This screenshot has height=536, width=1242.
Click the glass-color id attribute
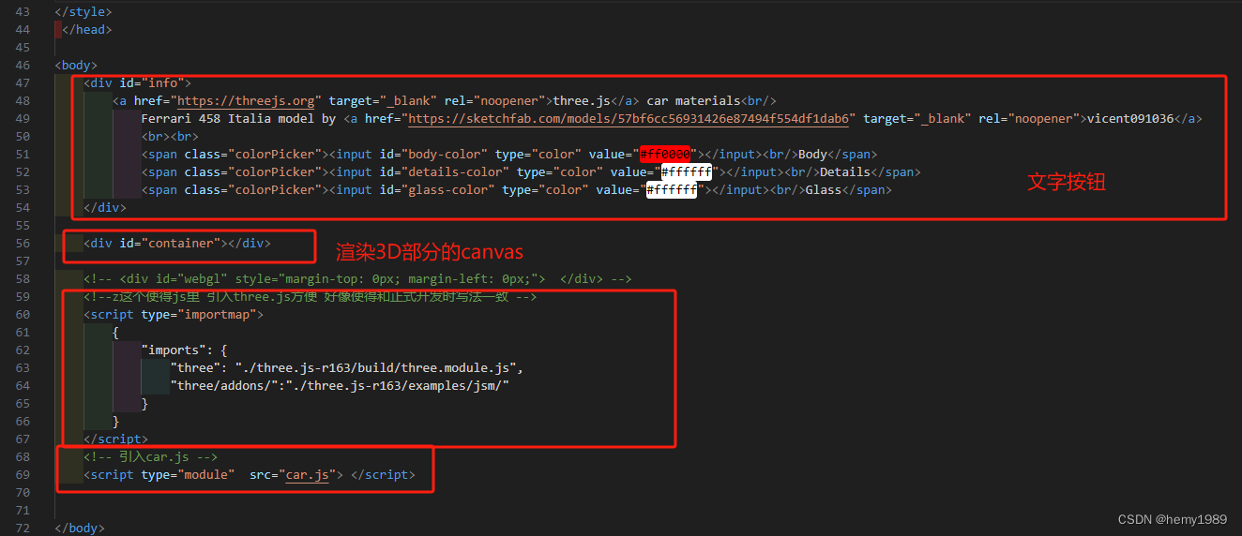(437, 189)
